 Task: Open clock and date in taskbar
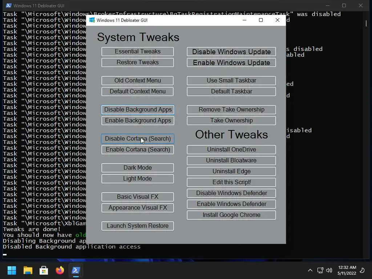(347, 270)
